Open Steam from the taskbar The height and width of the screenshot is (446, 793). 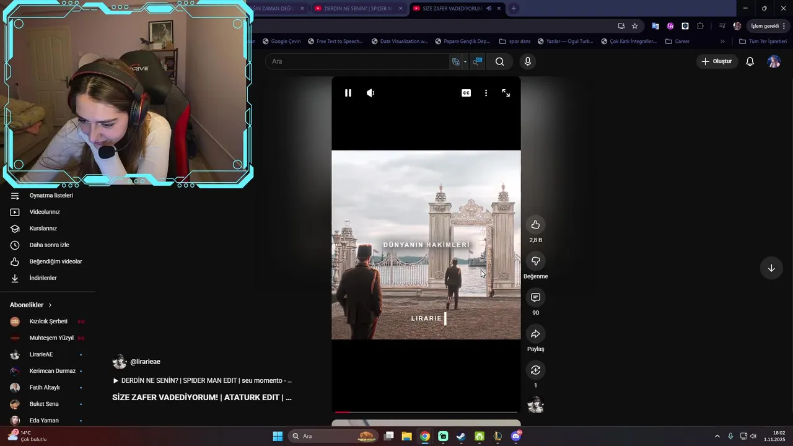[461, 436]
